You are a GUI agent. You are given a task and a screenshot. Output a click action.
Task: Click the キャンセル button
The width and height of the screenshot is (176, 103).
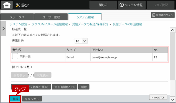[x=32, y=99]
